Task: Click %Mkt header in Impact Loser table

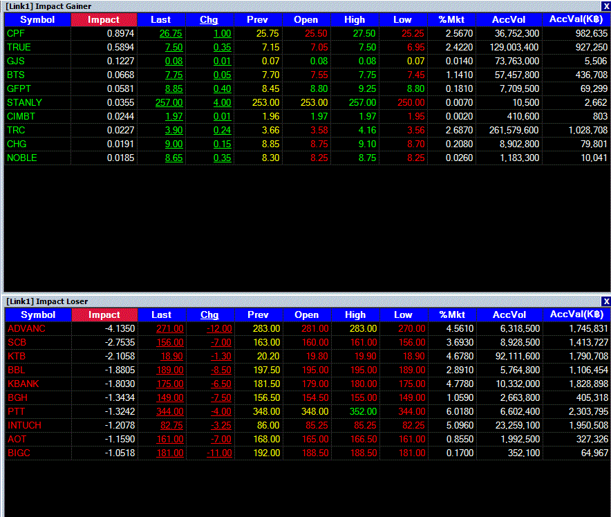Action: pos(452,314)
